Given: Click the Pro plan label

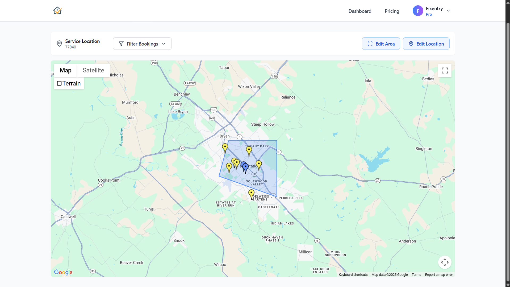Looking at the screenshot, I should [429, 14].
